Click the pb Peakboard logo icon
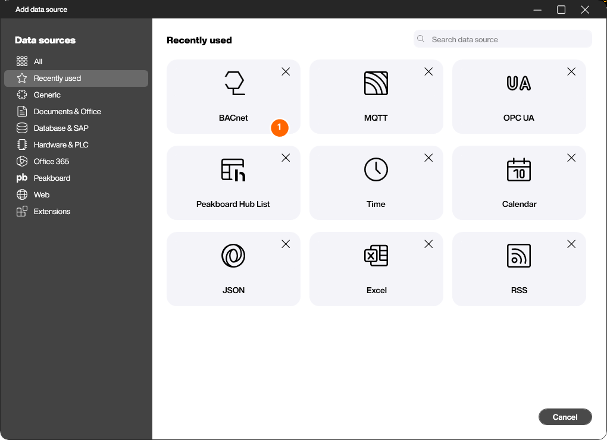 tap(22, 178)
